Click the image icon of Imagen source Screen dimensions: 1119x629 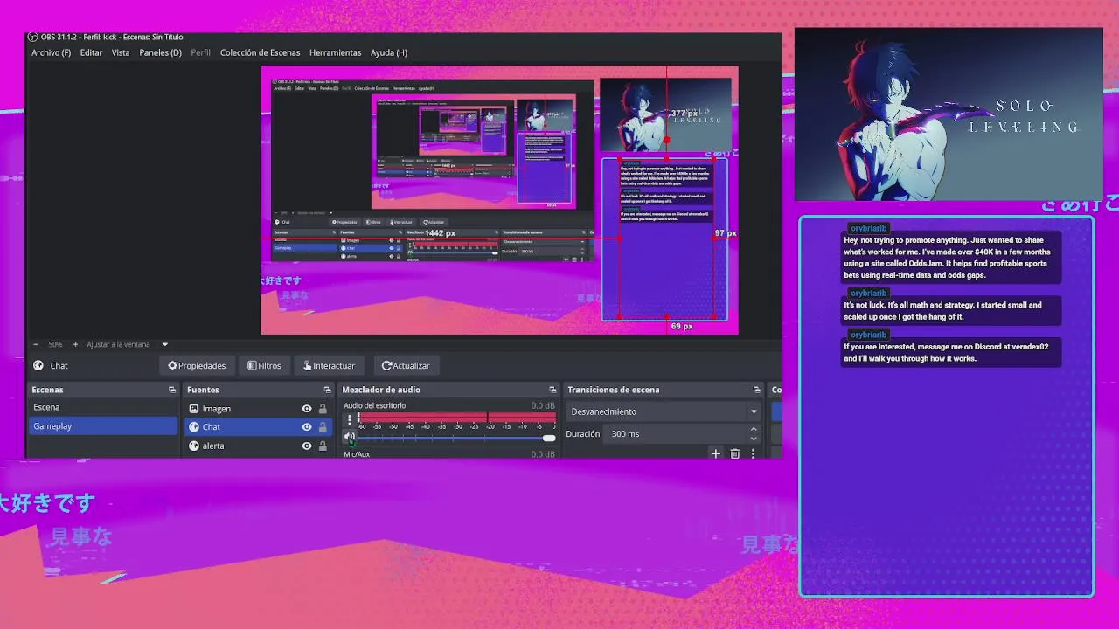click(x=194, y=409)
